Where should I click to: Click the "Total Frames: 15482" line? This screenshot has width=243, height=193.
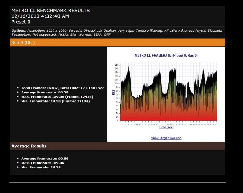63,88
